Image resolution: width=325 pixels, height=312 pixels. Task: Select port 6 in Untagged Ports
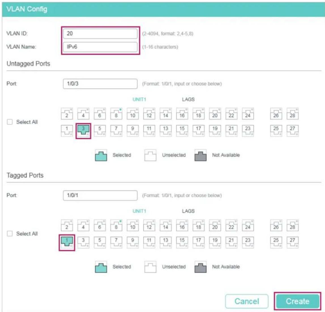tap(100, 114)
